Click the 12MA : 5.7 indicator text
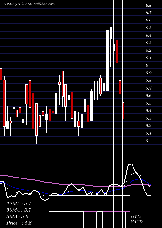 (x=19, y=204)
